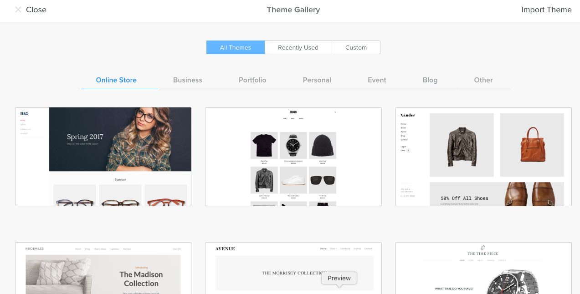
Task: Click the Preview button on Avenue
Action: click(x=339, y=278)
